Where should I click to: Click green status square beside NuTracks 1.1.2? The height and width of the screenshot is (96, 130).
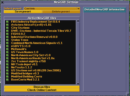point(7,68)
